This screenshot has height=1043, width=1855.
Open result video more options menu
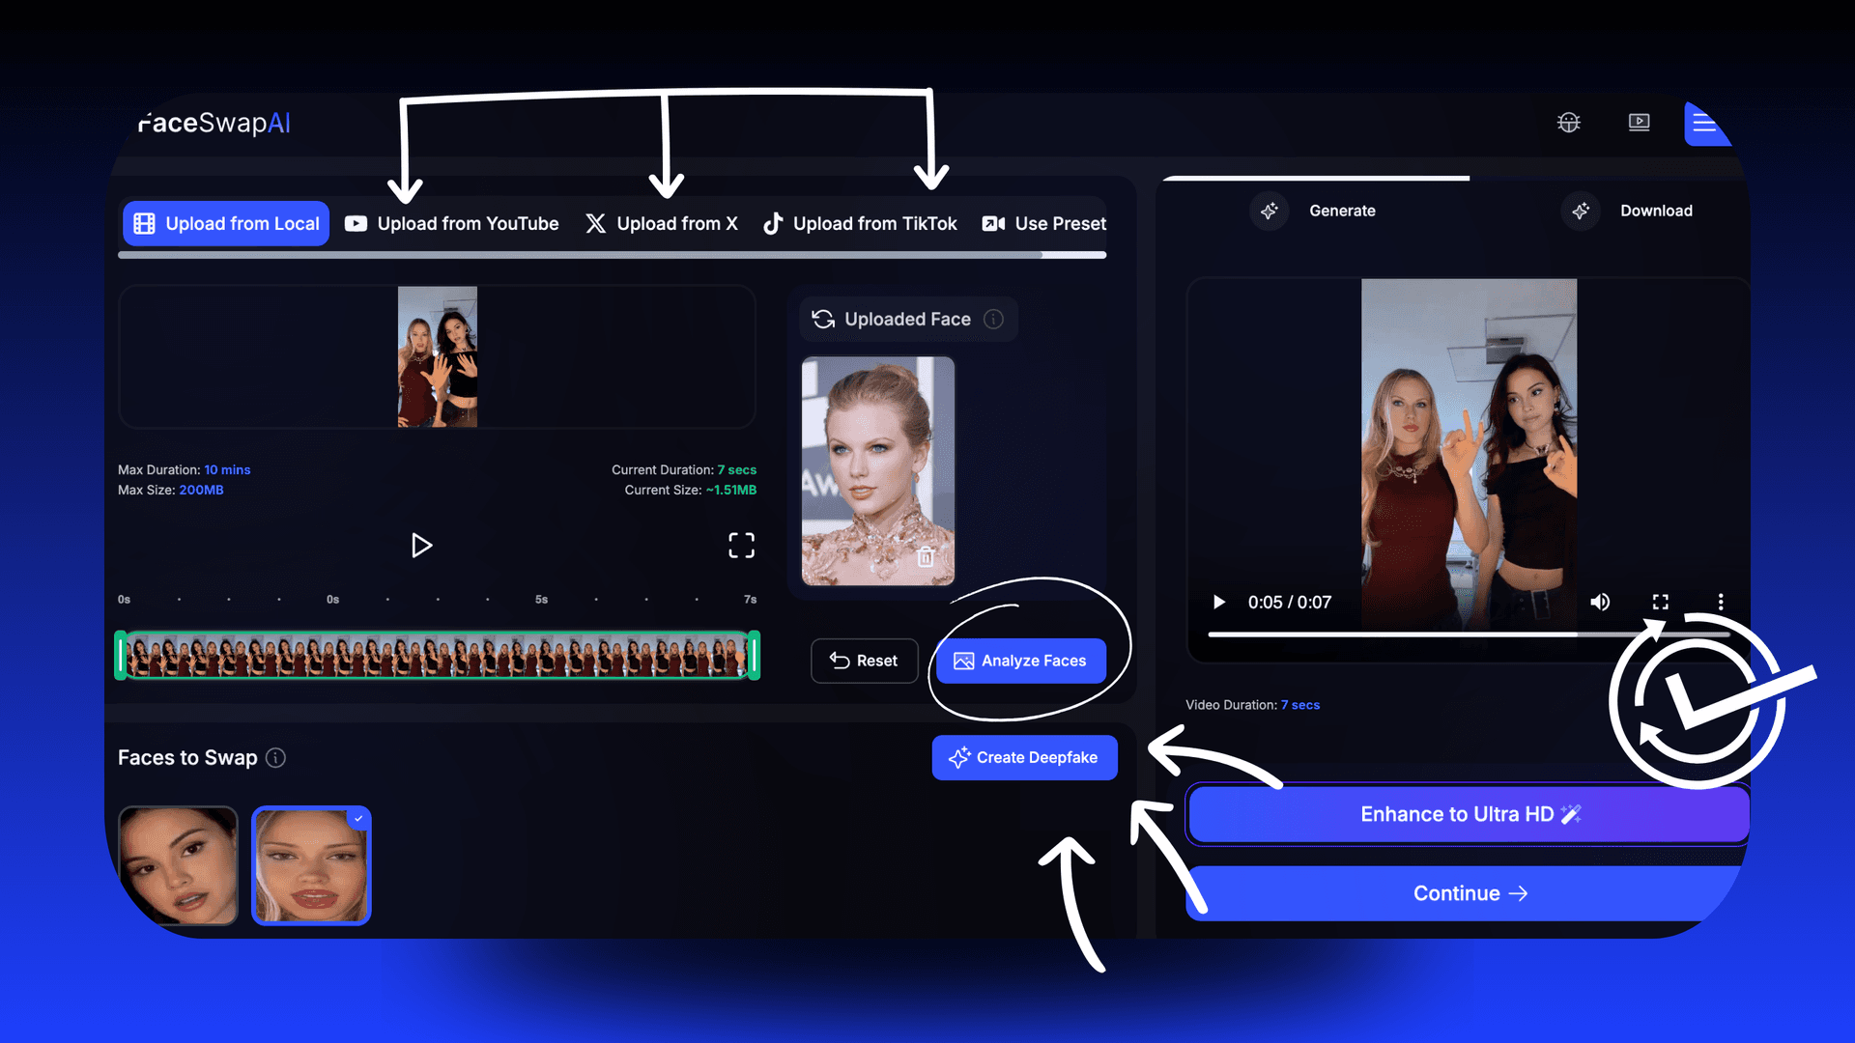click(1721, 602)
